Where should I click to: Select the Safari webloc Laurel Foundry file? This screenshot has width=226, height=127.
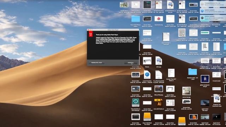(147, 75)
